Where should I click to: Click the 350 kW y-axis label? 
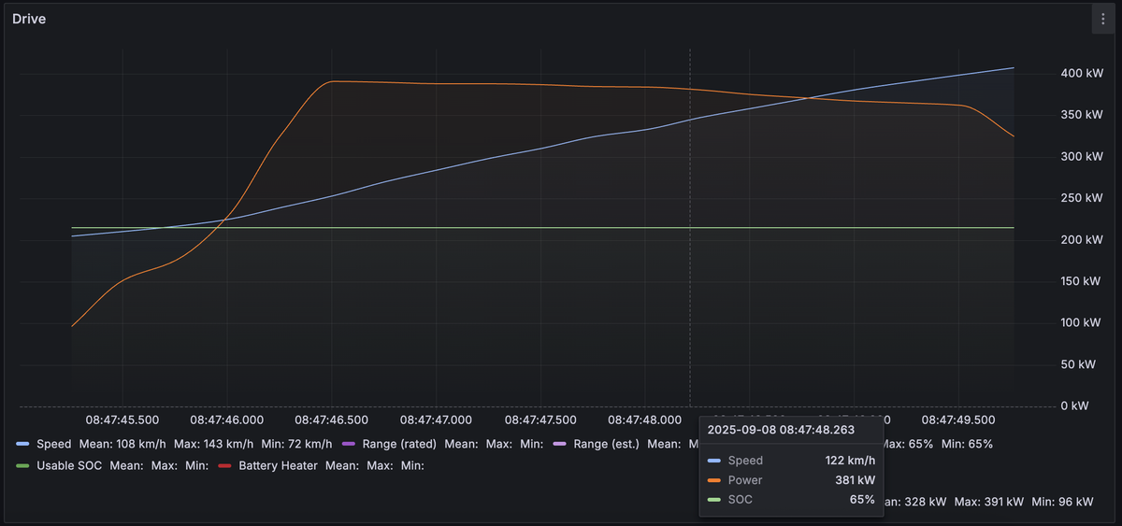(1081, 115)
